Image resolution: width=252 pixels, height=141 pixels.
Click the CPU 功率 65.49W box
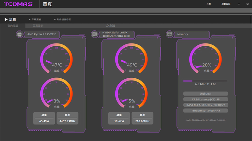coord(44,118)
